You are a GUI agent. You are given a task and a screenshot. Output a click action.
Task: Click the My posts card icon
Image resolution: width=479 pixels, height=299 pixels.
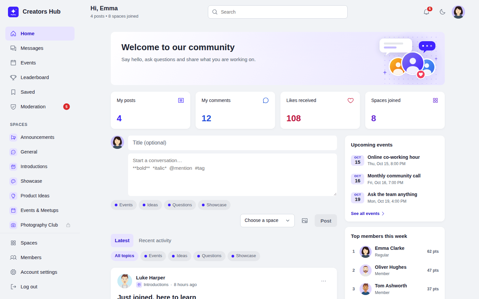click(x=181, y=100)
